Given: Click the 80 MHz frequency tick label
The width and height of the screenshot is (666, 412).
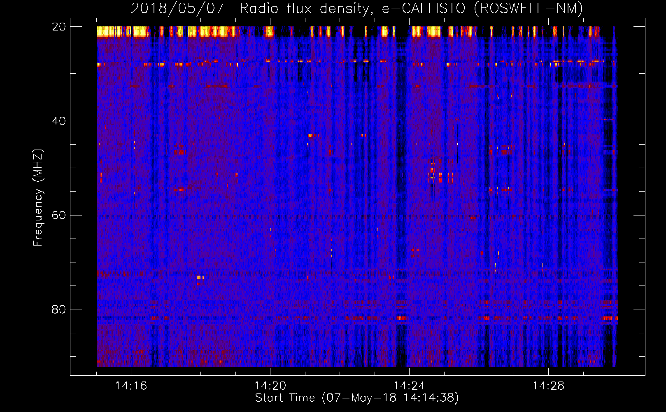Looking at the screenshot, I should tap(59, 309).
